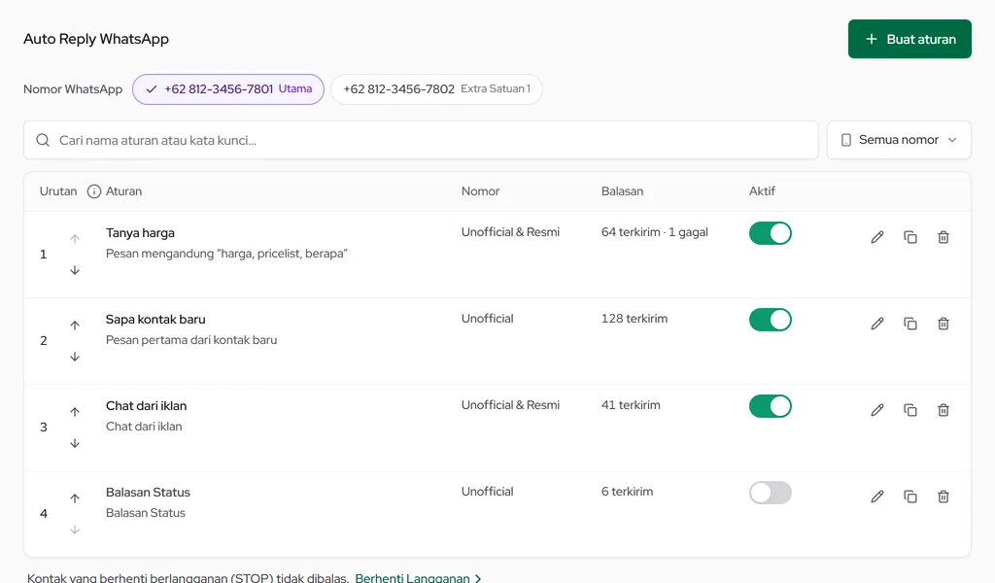Viewport: 995px width, 583px height.
Task: Edit the Tanya harga rule
Action: (877, 237)
